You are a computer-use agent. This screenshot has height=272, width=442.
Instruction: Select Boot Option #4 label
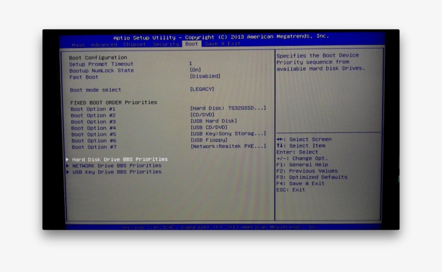[x=93, y=128]
